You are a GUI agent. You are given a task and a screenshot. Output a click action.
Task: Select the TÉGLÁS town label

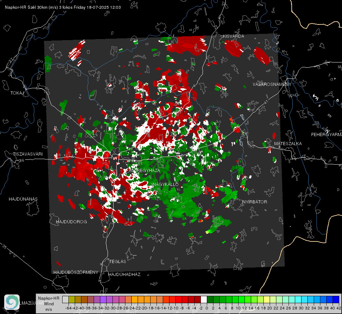point(118,262)
